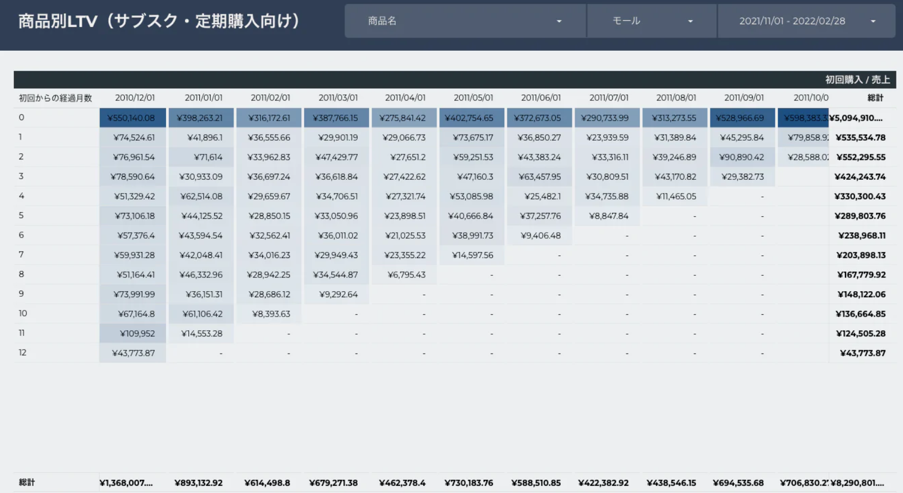The height and width of the screenshot is (493, 903).
Task: Open the モール dropdown filter
Action: point(652,21)
